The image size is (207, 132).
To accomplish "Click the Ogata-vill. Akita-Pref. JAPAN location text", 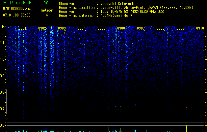I will (147, 8).
